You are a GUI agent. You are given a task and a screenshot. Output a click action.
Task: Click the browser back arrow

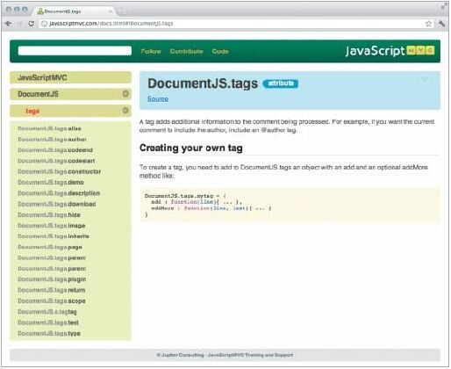point(9,24)
